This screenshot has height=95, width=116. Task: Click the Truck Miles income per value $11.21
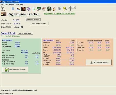click(91, 43)
